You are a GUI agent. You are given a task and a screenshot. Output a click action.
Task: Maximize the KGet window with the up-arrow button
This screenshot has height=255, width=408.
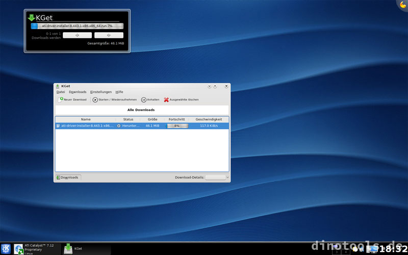215,86
